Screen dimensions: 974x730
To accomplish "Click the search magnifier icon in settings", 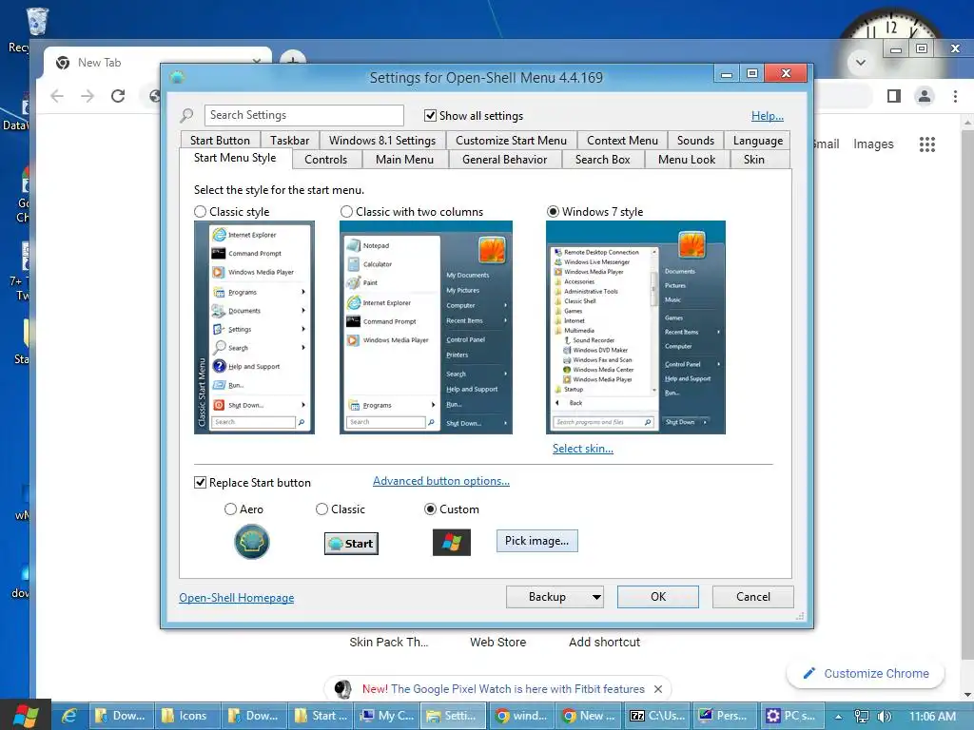I will click(186, 115).
